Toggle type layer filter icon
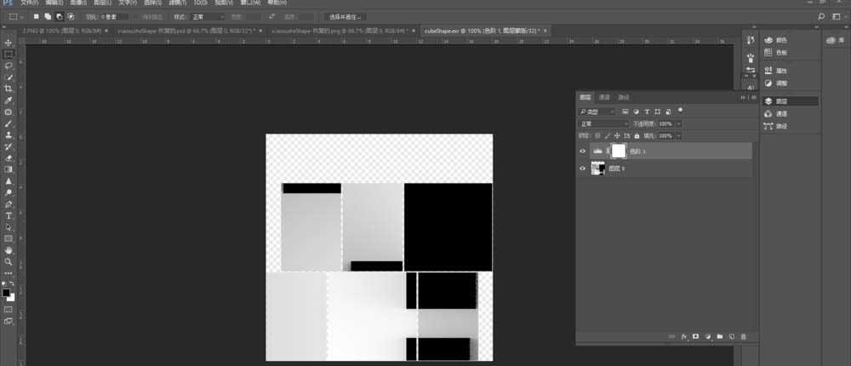Screen dimensions: 851x366 [647, 112]
